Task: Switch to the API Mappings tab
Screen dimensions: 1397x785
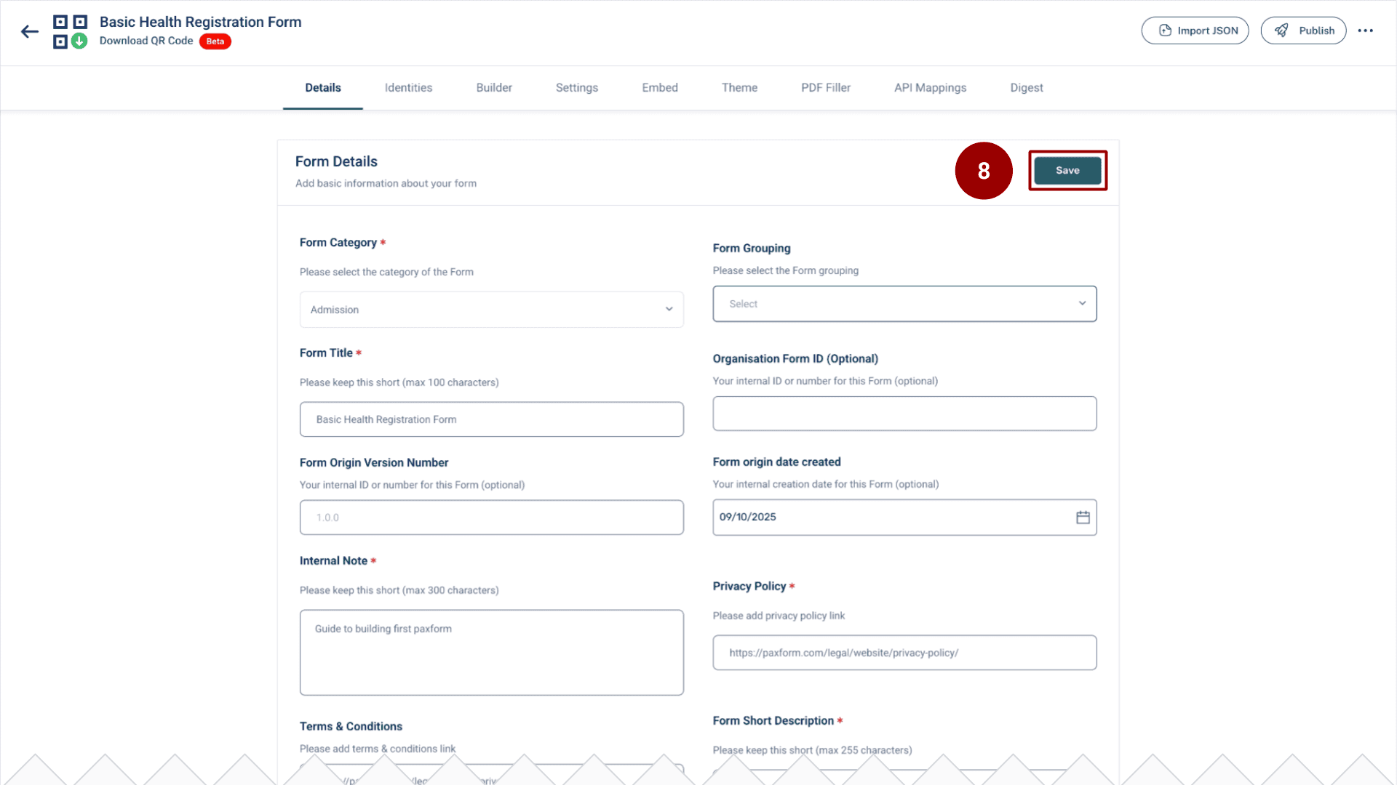Action: tap(931, 87)
